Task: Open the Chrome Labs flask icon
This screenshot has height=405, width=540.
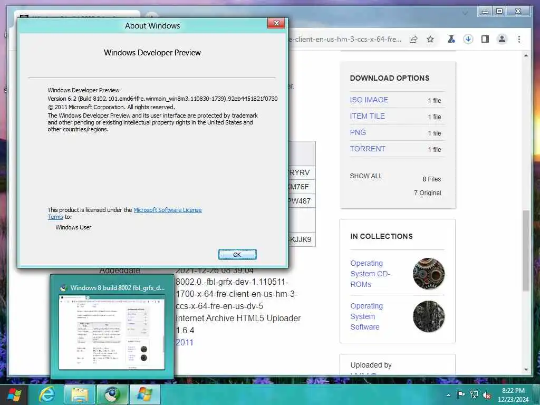Action: point(451,39)
